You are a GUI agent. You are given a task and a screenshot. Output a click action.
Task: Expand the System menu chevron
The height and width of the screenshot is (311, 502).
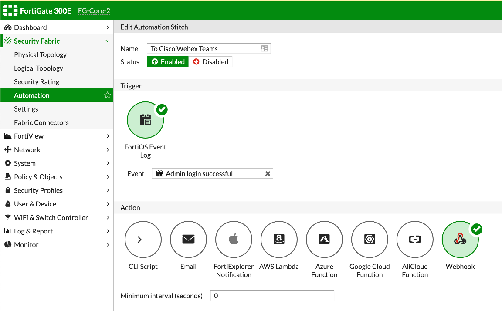(108, 163)
